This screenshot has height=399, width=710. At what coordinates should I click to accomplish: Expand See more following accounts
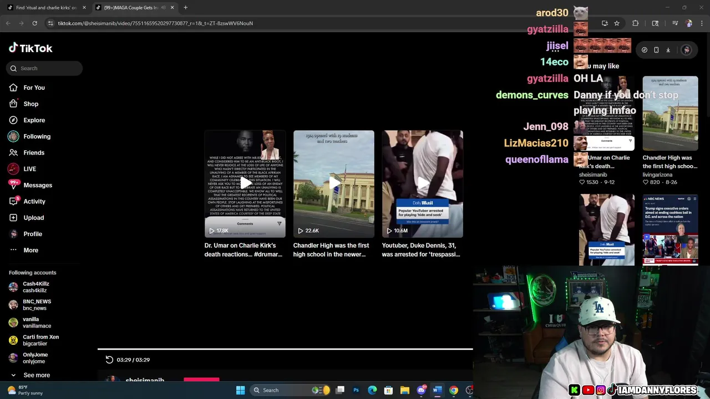[30, 375]
